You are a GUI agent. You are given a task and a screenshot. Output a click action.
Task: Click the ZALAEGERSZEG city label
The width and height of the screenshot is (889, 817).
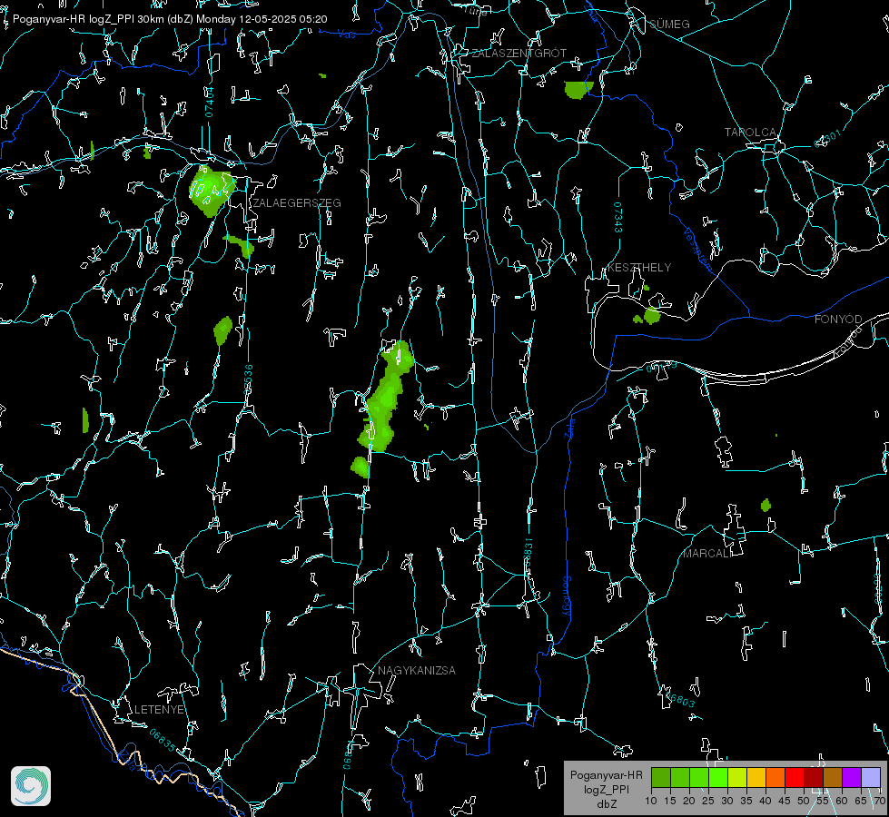[x=297, y=203]
